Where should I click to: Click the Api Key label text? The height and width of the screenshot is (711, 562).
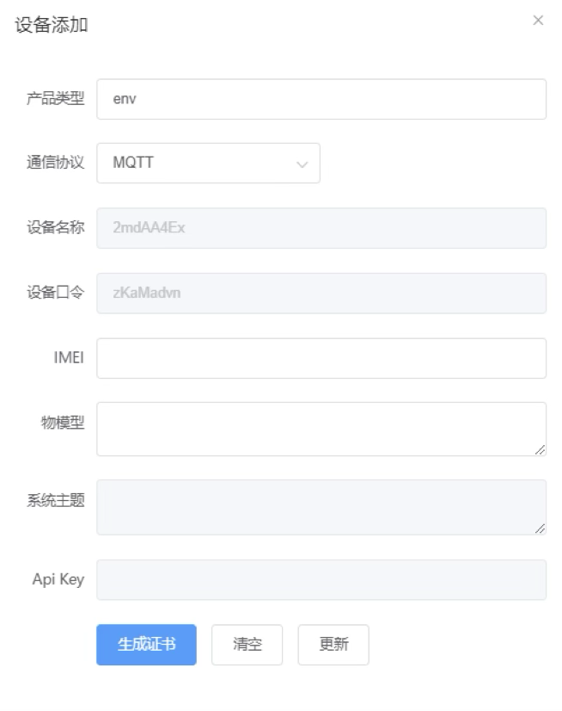point(58,579)
